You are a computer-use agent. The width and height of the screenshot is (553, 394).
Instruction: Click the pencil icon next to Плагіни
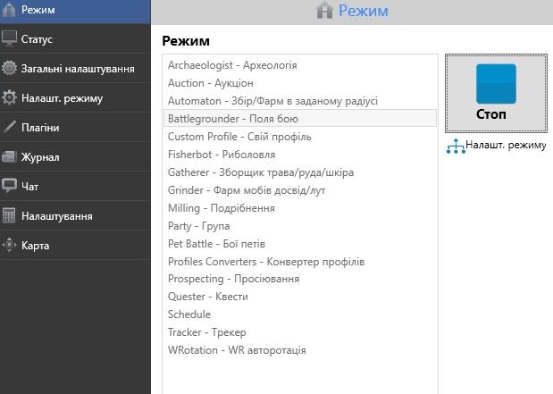click(x=10, y=128)
